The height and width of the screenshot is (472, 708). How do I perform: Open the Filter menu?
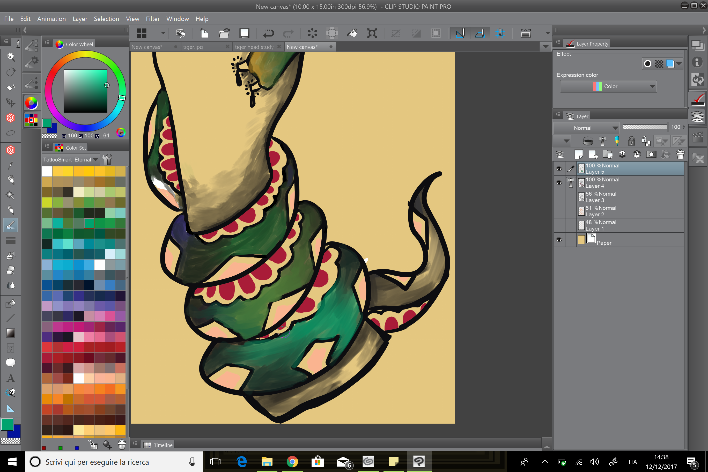coord(153,19)
